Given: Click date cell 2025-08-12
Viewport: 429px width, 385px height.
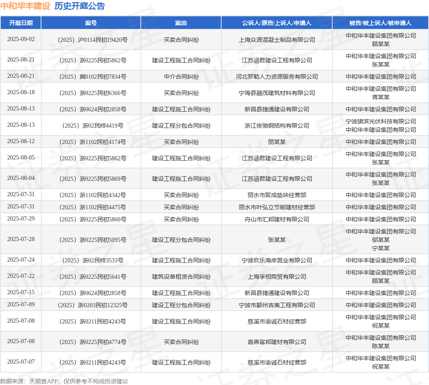Looking at the screenshot, I should coord(21,141).
